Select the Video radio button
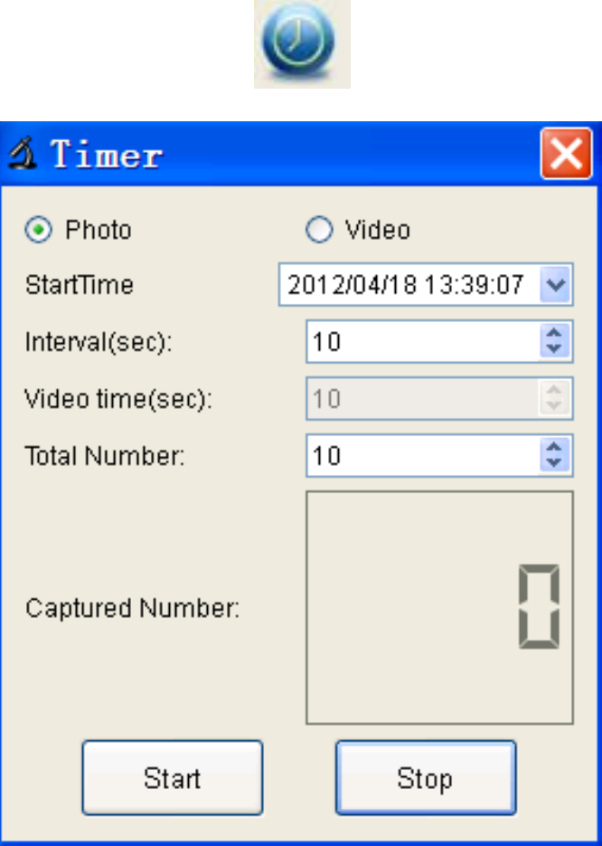Viewport: 602px width, 846px height. click(x=319, y=231)
